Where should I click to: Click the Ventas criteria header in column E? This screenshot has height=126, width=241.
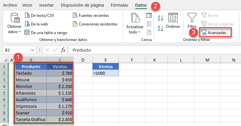click(105, 66)
